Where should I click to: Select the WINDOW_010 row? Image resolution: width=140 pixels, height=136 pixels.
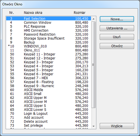[x=49, y=46]
